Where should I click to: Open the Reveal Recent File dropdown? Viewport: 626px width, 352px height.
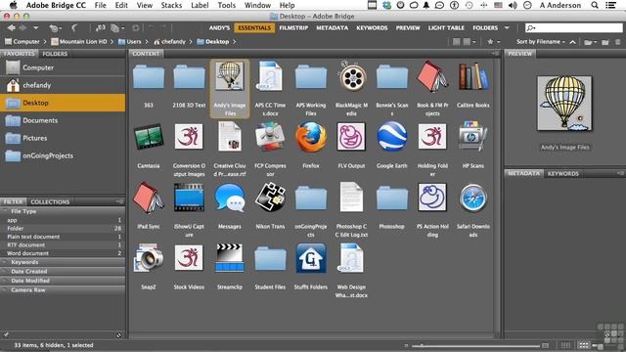(x=55, y=28)
